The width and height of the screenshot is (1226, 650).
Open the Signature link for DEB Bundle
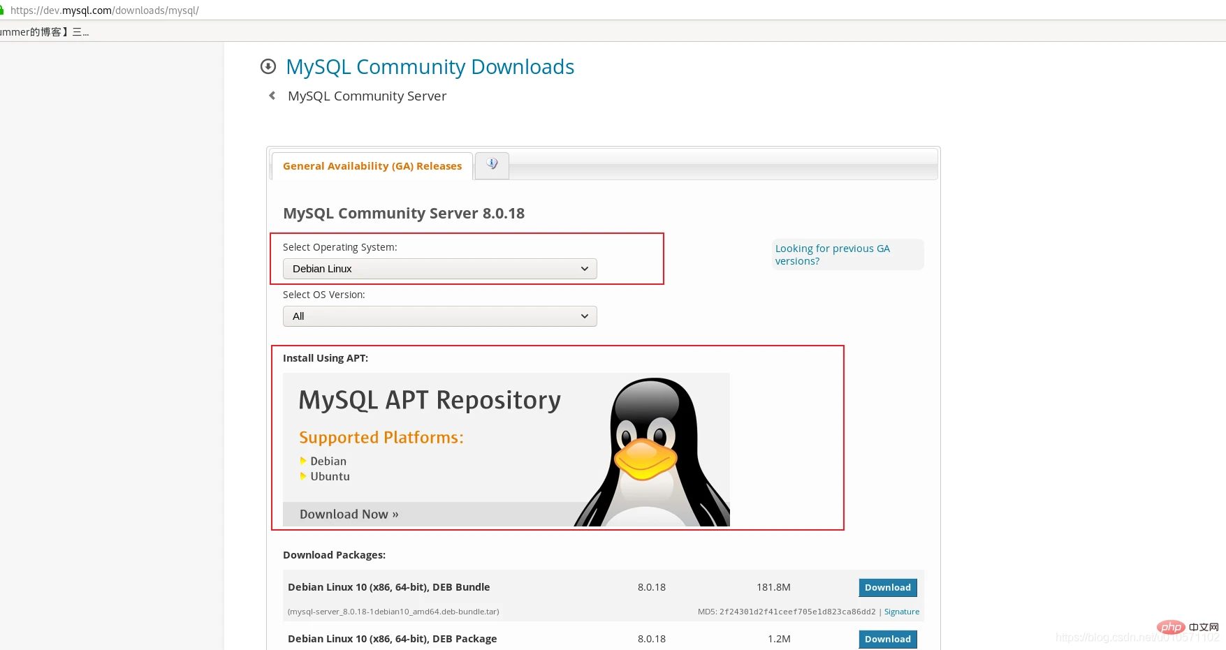tap(901, 612)
